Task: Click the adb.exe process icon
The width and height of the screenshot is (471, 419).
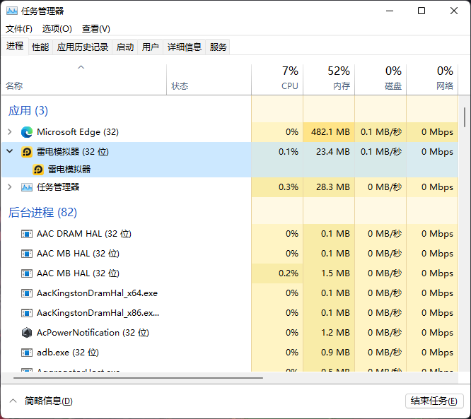Action: (x=27, y=353)
